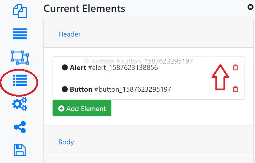Click the floppy disk save icon

(x=20, y=150)
